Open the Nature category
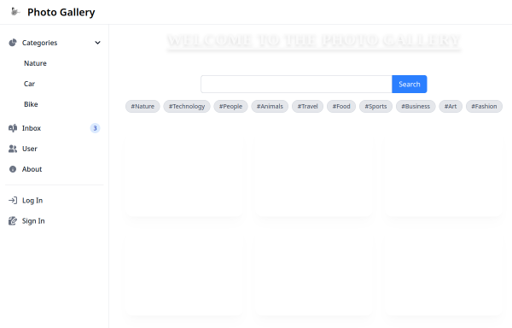Viewport: 512px width, 328px height. click(55, 63)
